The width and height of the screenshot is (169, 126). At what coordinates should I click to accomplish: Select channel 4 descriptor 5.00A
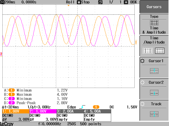click(x=97, y=111)
